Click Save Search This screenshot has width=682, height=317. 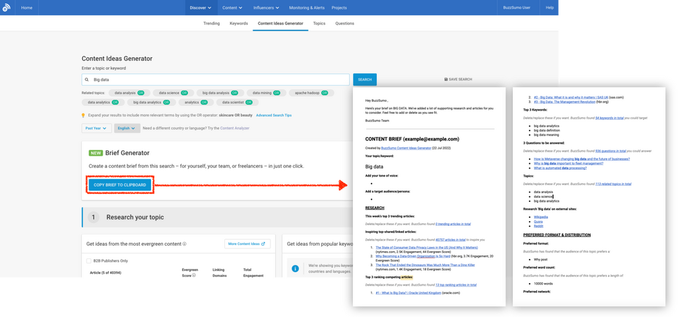tap(458, 79)
